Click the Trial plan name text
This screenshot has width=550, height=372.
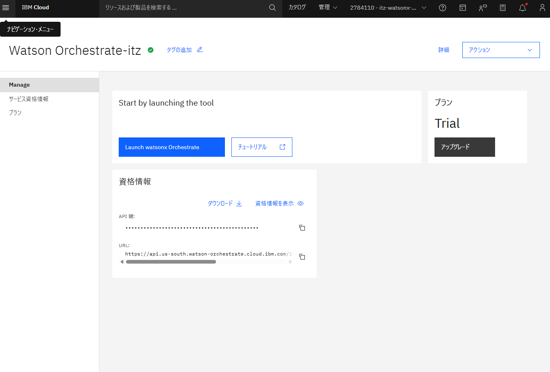pos(447,123)
